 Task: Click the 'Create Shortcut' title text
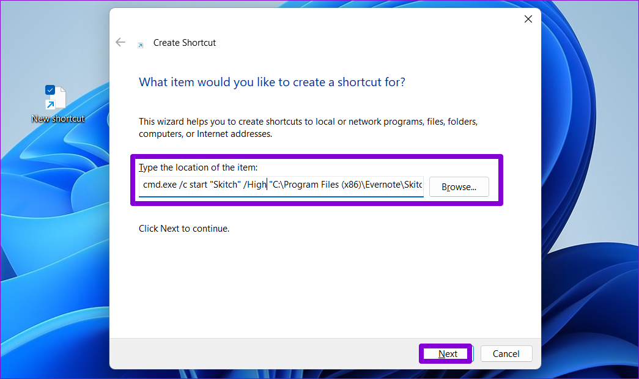click(185, 43)
